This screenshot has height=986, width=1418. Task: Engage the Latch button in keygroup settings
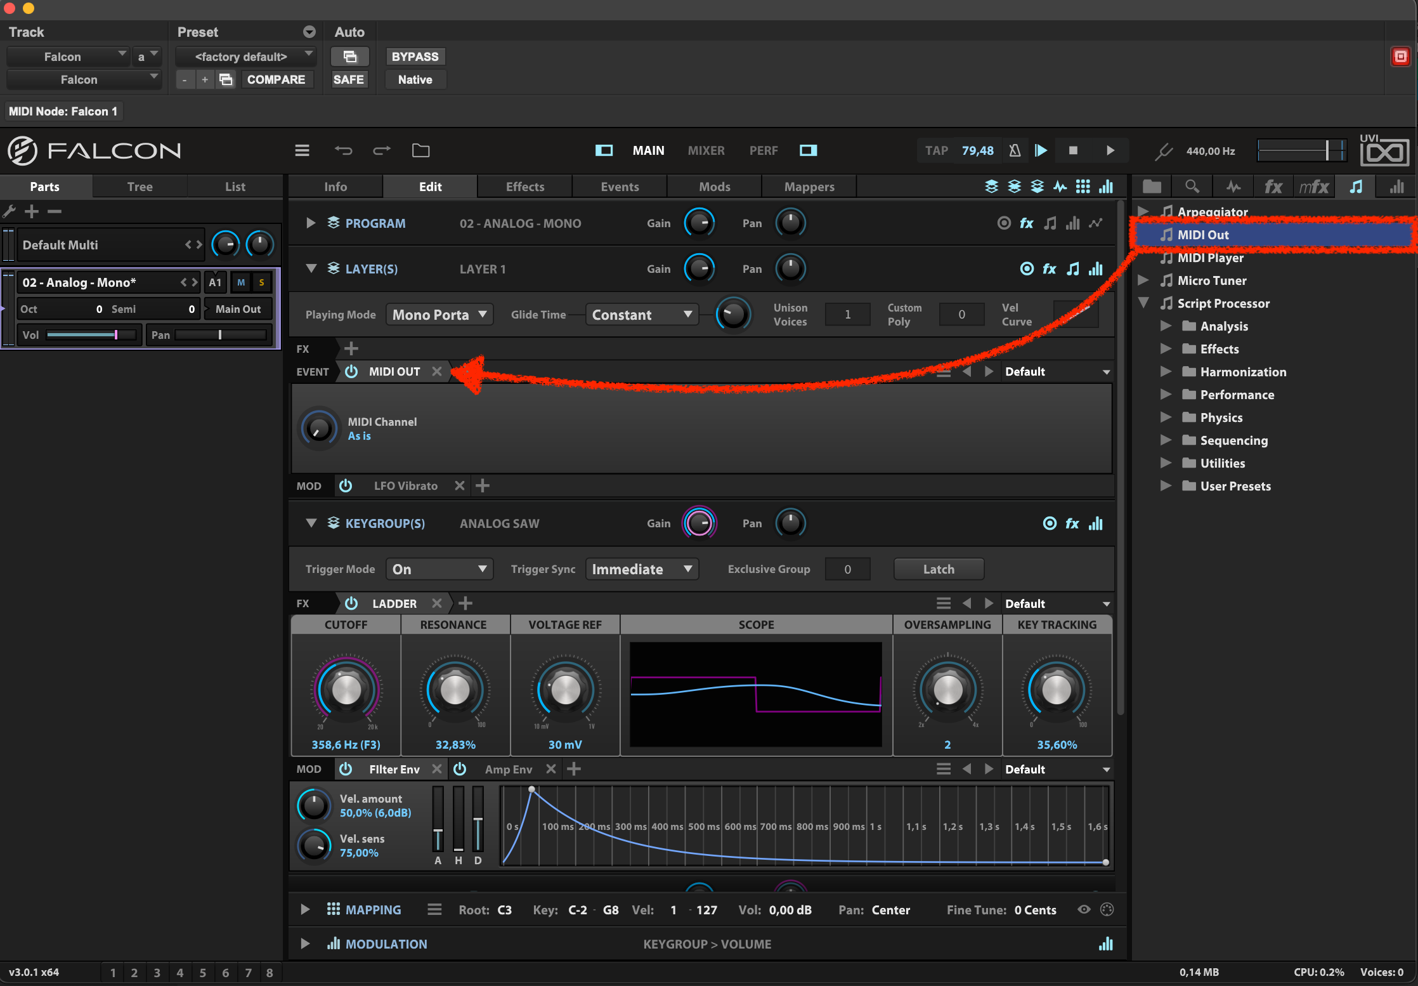pos(938,569)
